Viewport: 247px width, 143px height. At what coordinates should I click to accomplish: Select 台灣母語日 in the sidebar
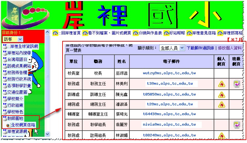17,60
